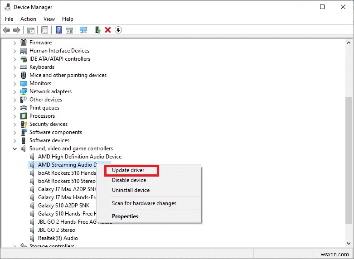354x259 pixels.
Task: Select JBL GO 2 Hands-Free AG Audio
Action: coord(67,222)
